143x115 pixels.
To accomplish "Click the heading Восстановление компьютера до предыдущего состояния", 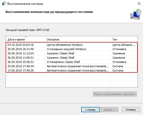I will click(x=49, y=12).
